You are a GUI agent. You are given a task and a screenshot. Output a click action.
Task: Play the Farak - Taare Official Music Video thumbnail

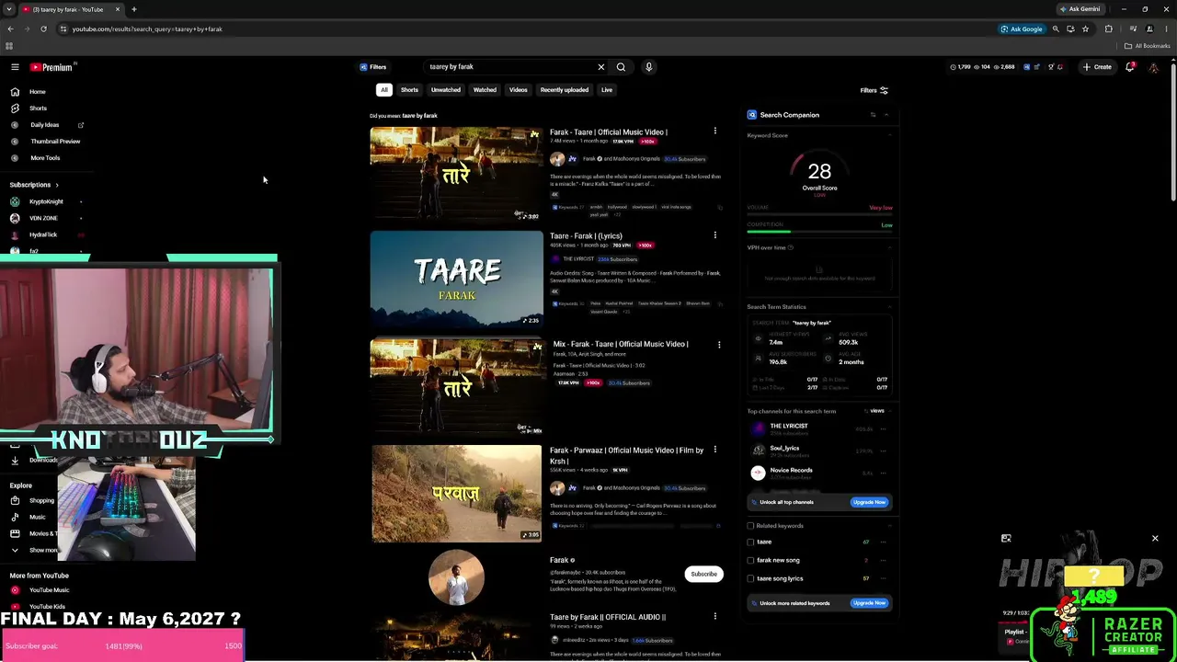click(x=456, y=175)
